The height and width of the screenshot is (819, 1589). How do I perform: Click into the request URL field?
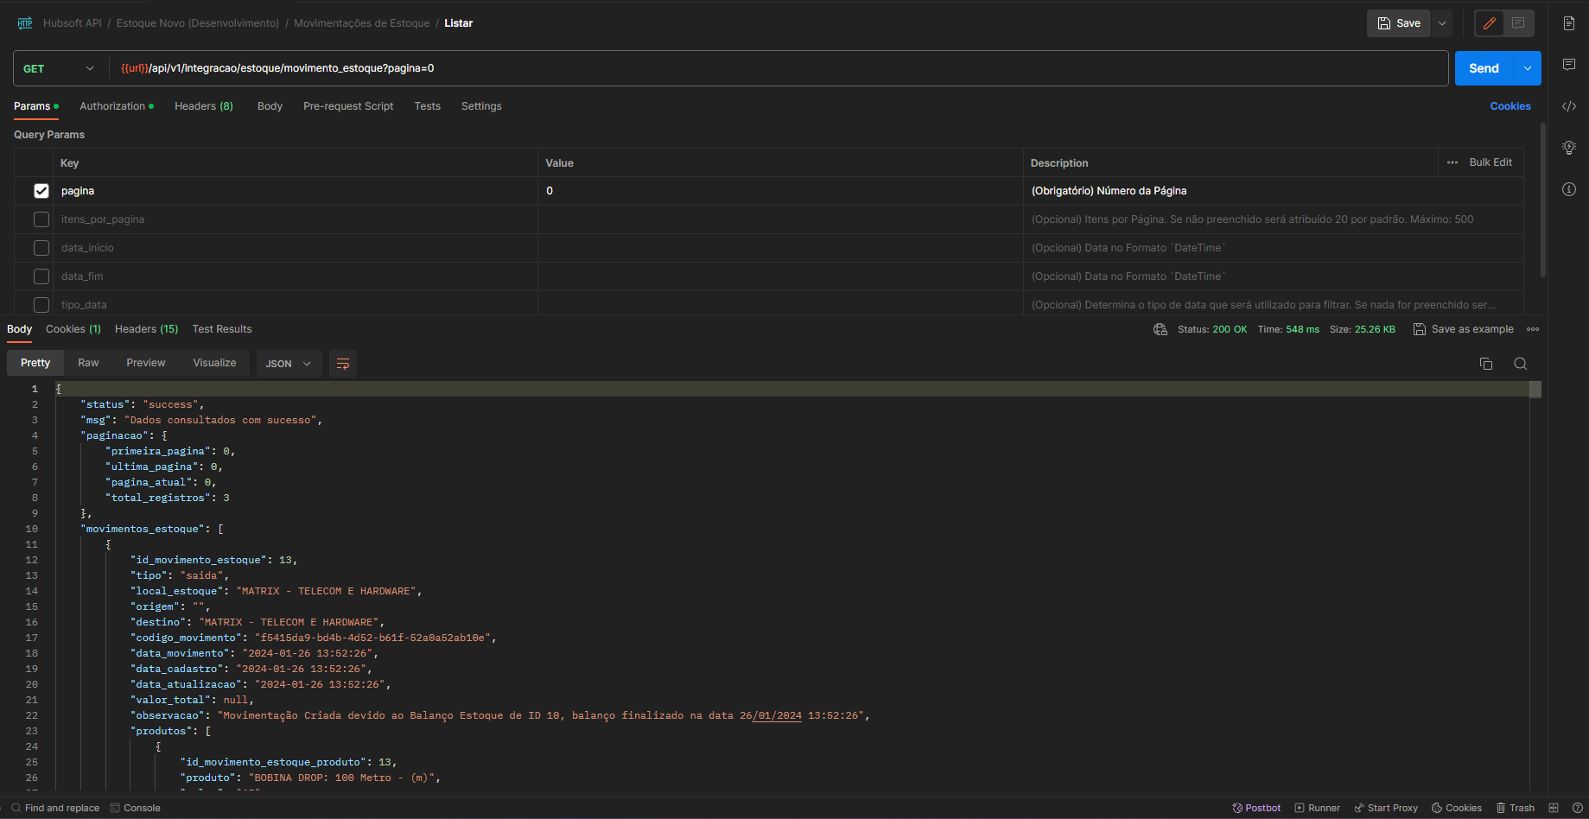(778, 68)
